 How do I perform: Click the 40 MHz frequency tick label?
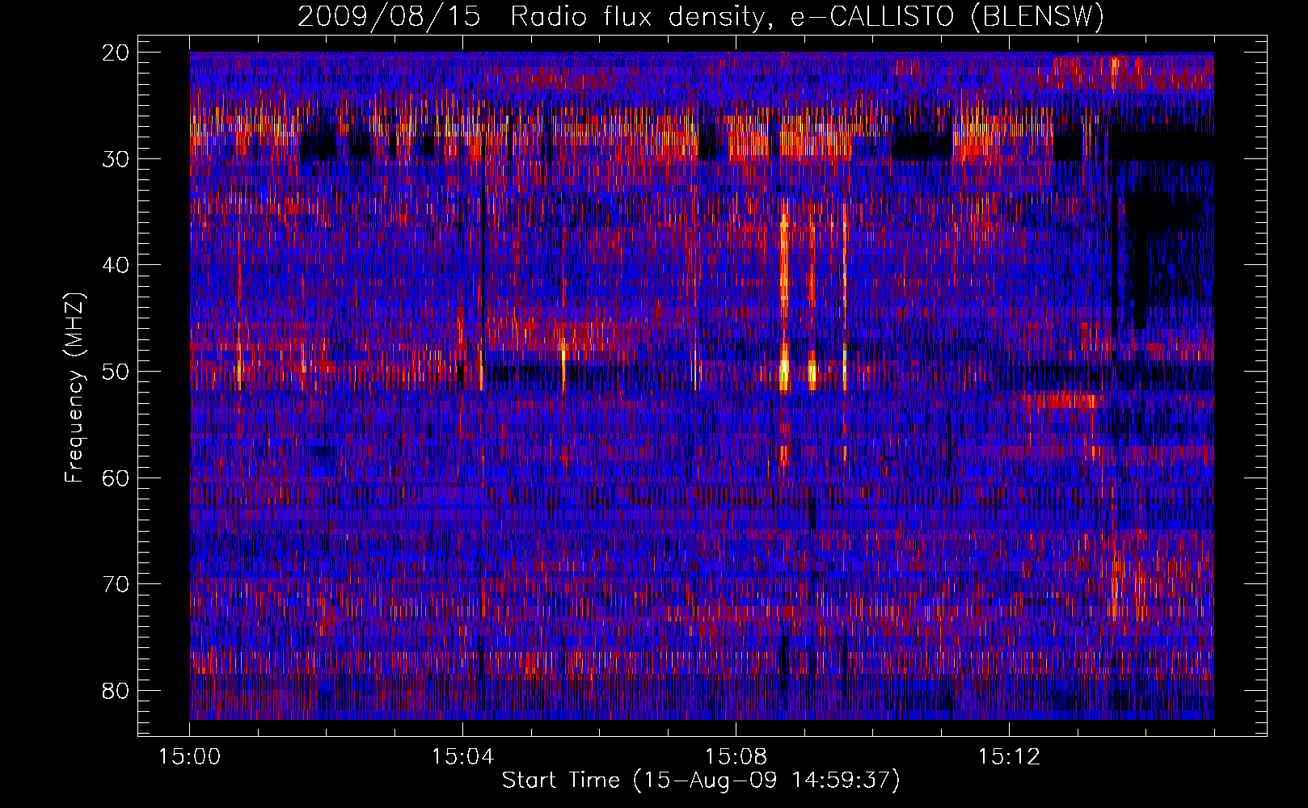pyautogui.click(x=116, y=265)
